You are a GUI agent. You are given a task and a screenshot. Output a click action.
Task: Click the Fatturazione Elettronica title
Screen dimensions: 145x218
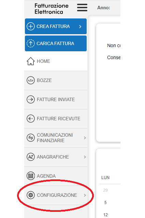pos(52,9)
